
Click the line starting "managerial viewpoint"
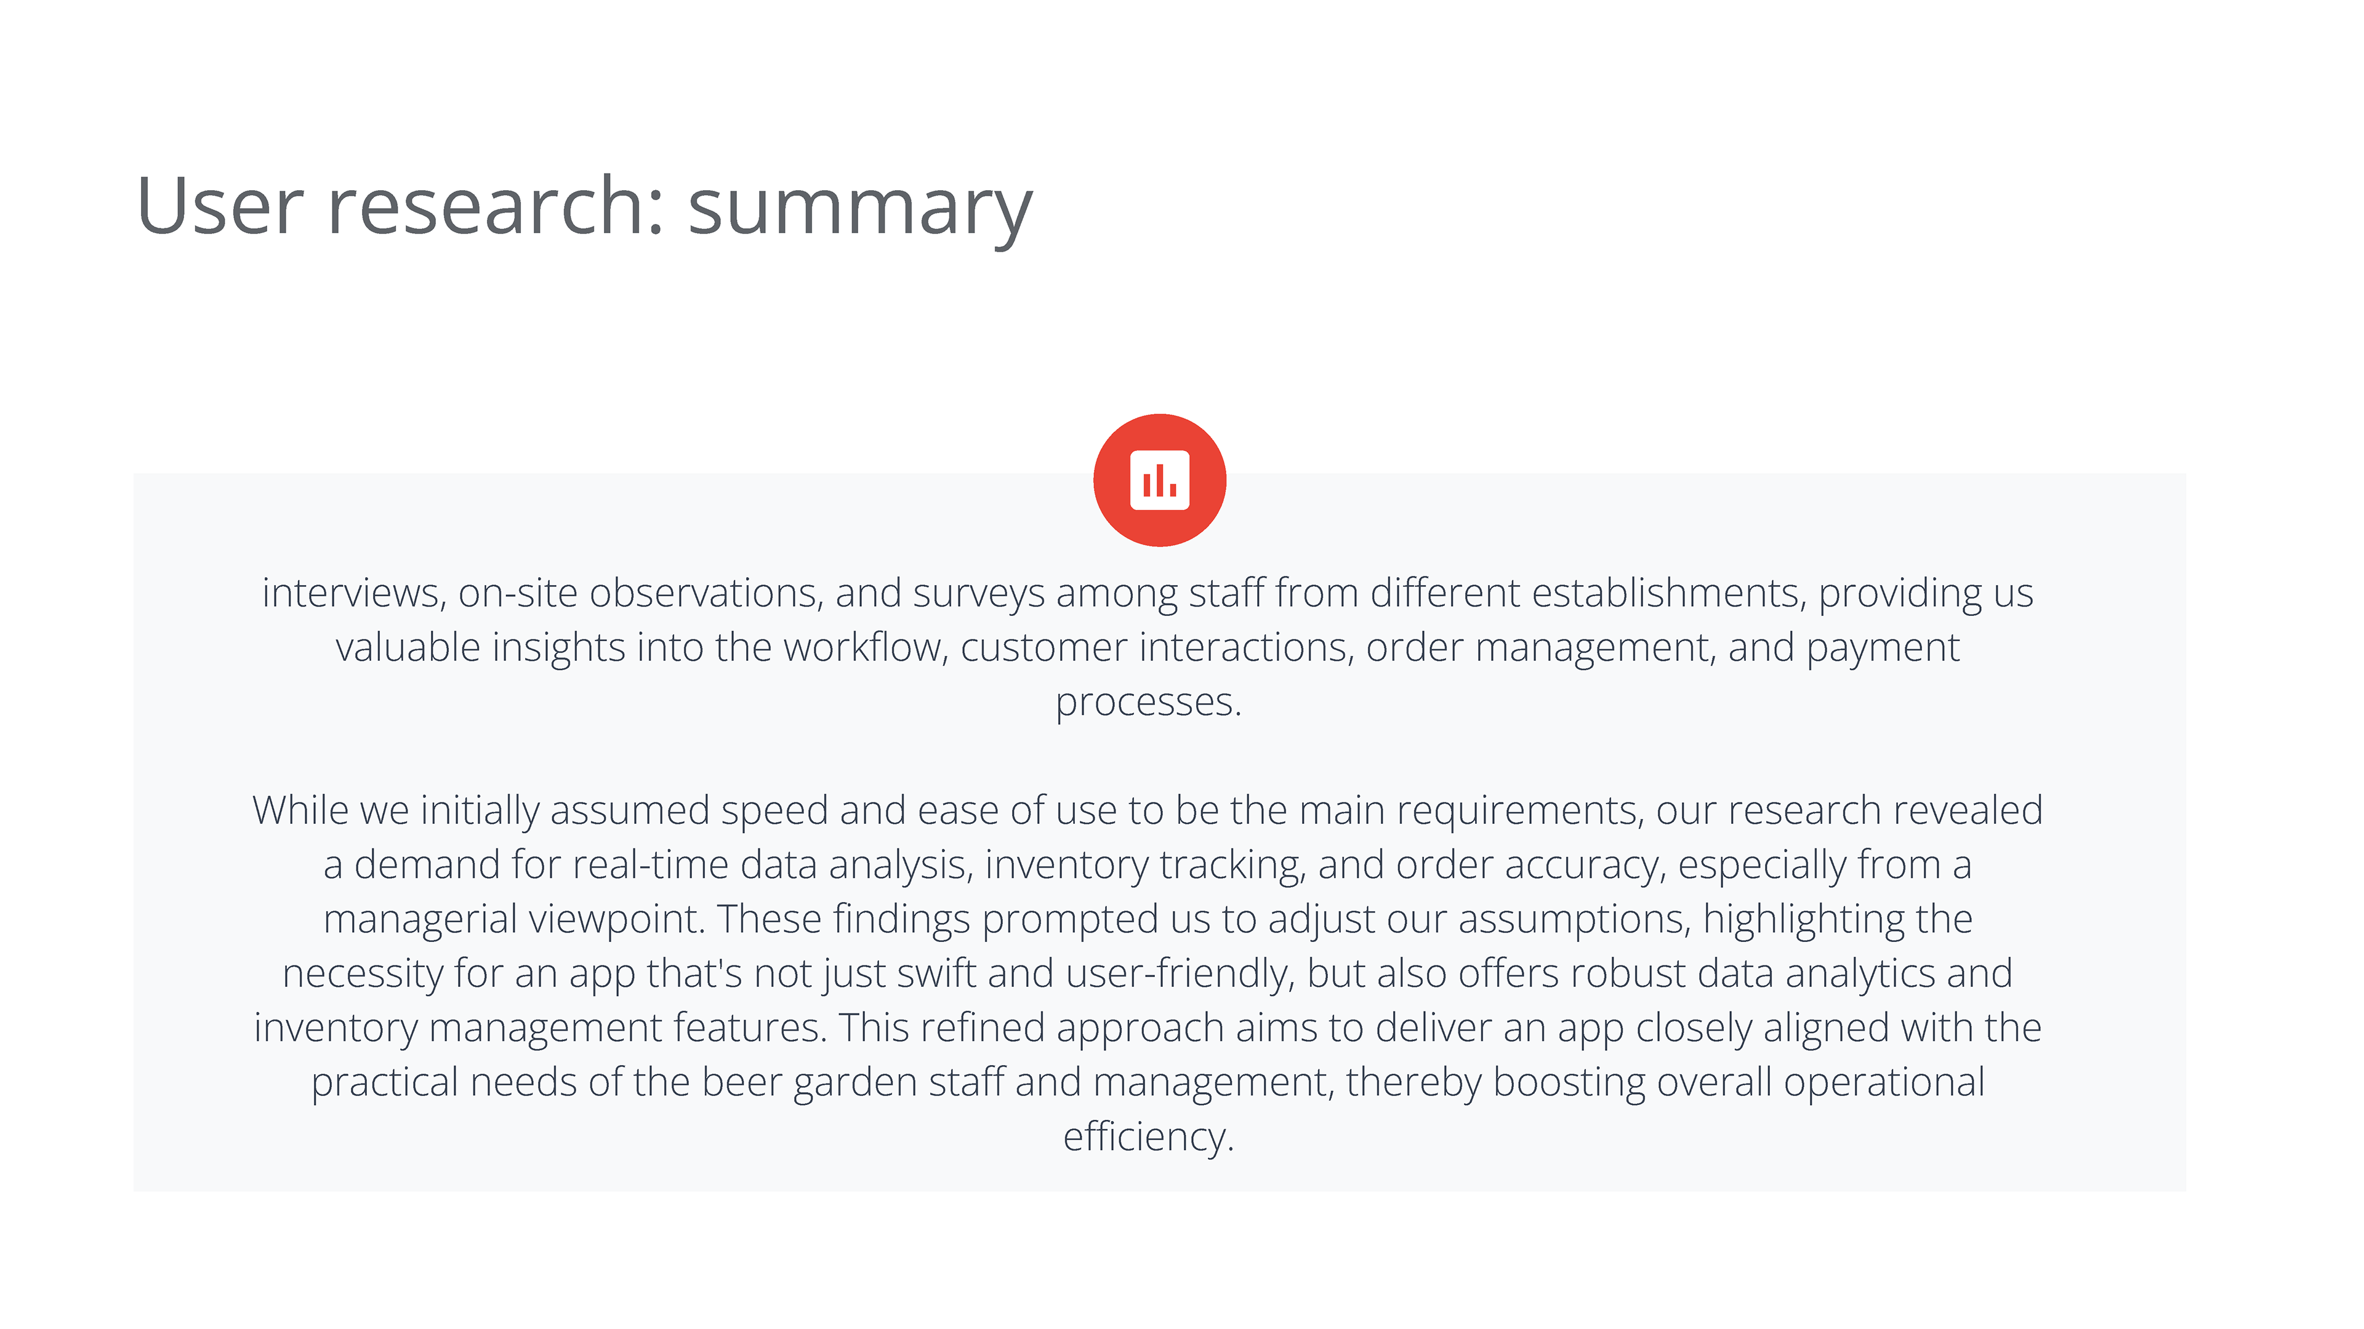pos(1148,919)
